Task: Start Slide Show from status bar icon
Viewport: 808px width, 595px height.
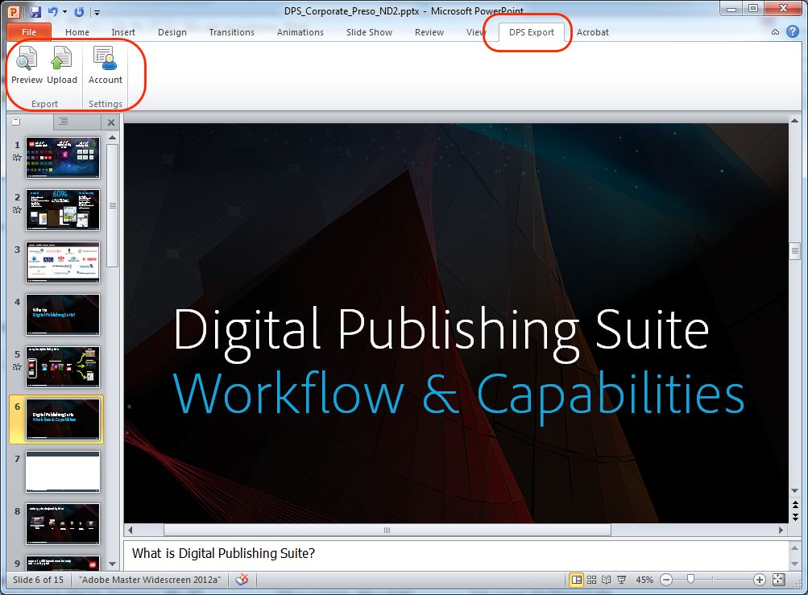Action: (x=621, y=580)
